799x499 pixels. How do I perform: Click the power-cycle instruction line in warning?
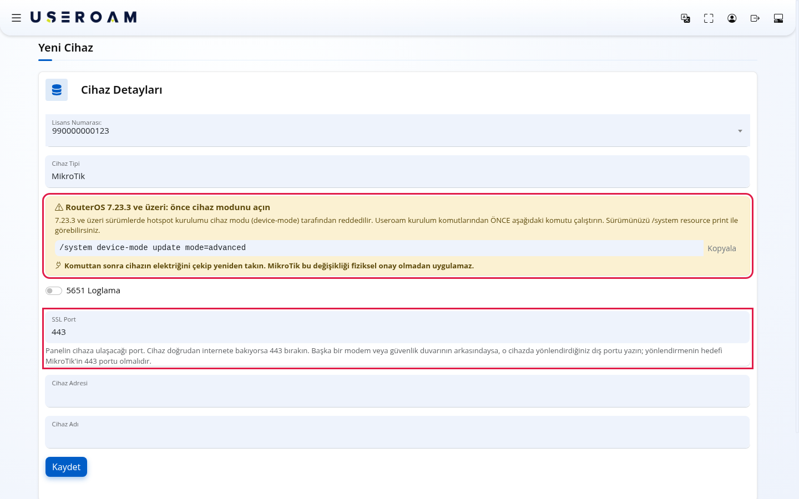(269, 266)
